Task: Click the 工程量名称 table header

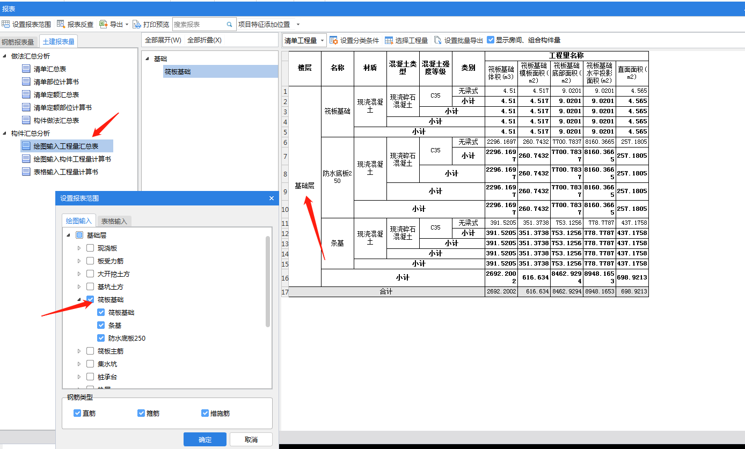Action: click(x=566, y=56)
